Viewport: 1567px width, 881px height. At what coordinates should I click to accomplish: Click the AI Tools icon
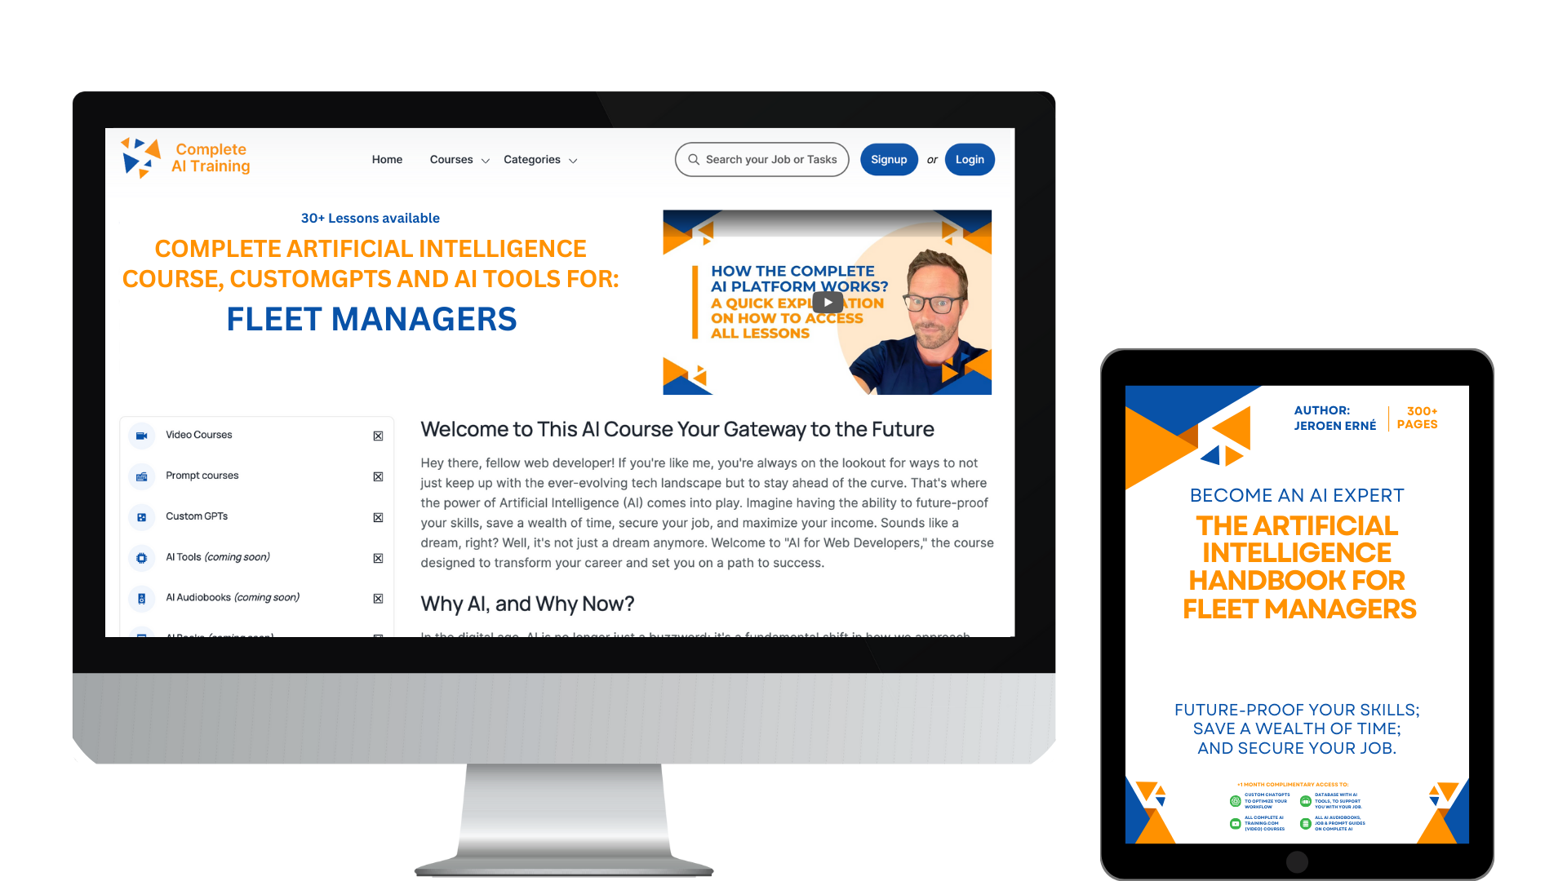click(x=141, y=557)
